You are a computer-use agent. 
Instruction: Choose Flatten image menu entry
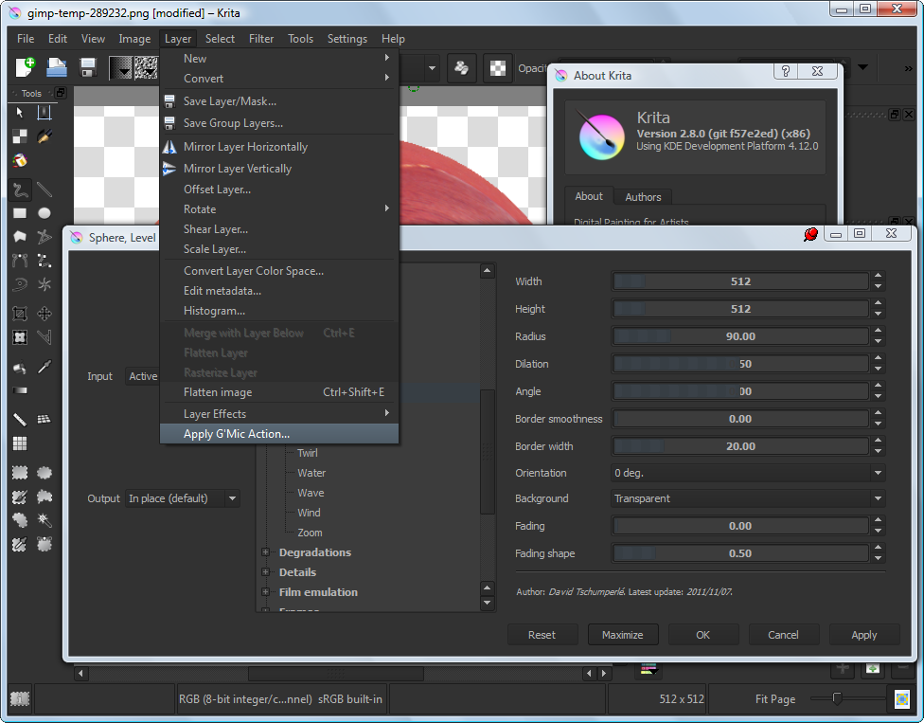279,392
